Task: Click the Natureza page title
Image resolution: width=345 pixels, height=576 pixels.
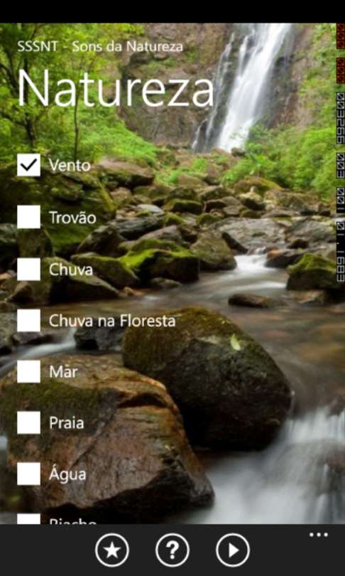Action: (116, 88)
